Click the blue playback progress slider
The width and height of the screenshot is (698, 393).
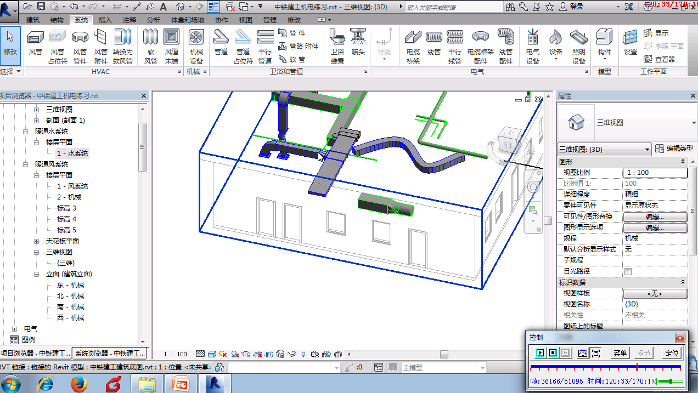click(x=605, y=366)
